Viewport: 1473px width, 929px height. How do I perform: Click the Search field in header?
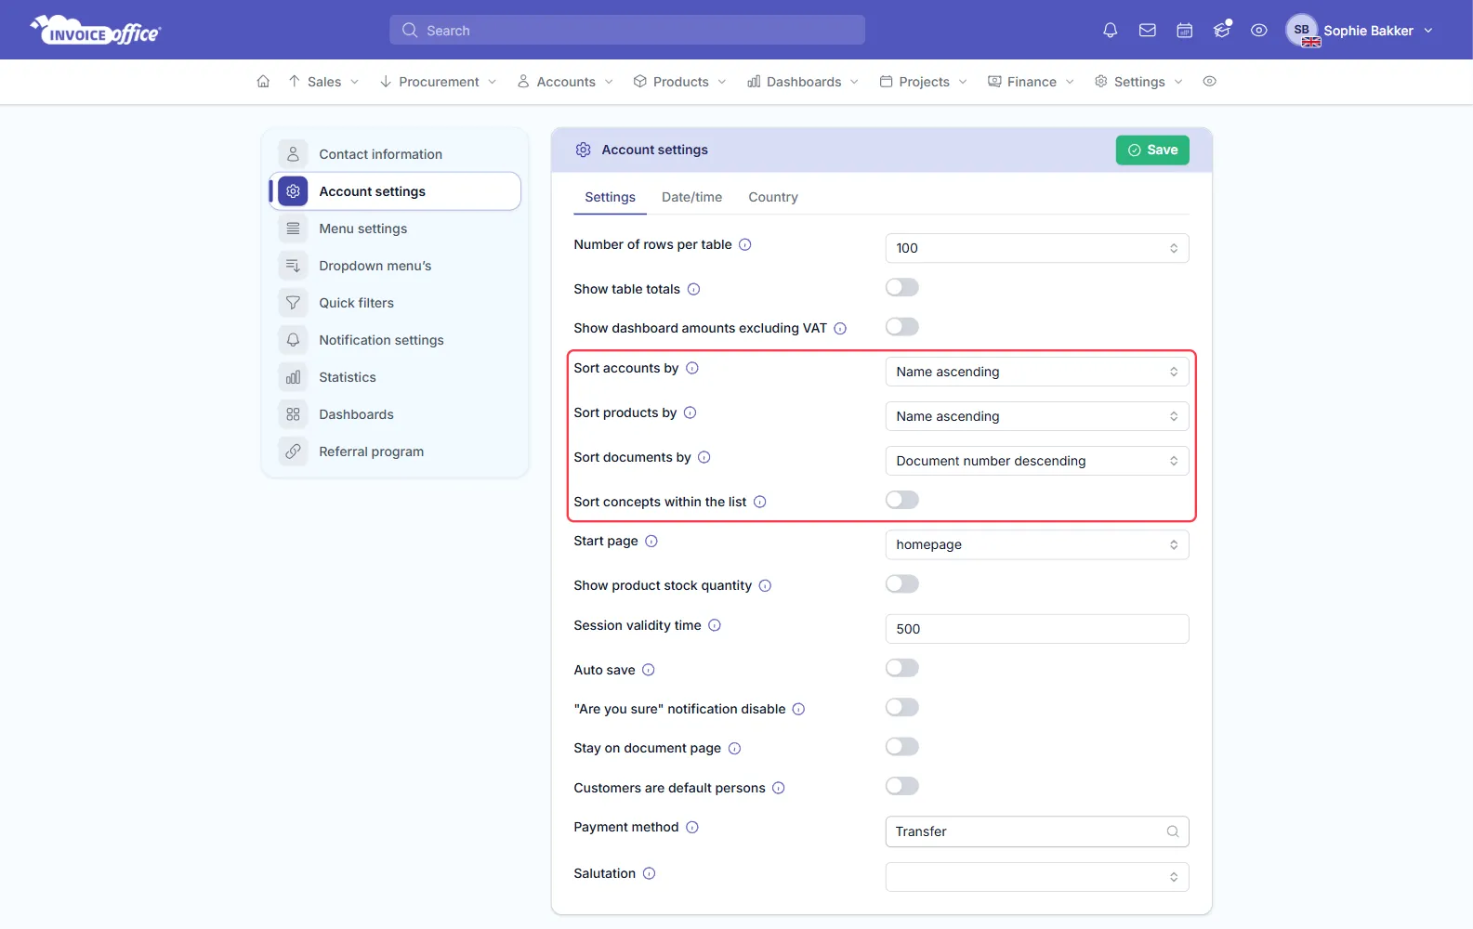[627, 30]
